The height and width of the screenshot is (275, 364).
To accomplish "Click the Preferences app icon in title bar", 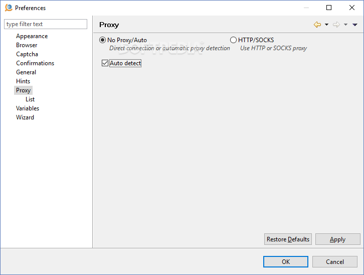I will 9,8.
